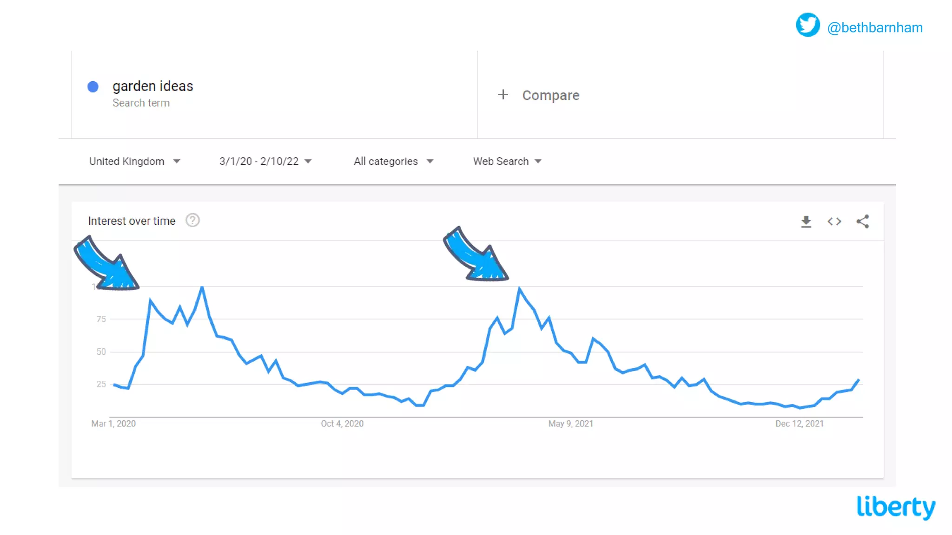The image size is (952, 535).
Task: Click the Compare button
Action: pyautogui.click(x=550, y=95)
